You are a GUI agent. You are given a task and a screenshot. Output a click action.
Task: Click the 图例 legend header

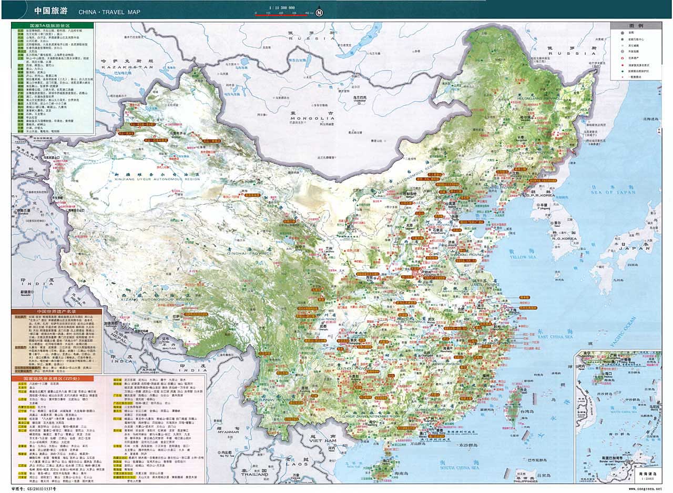pyautogui.click(x=637, y=25)
